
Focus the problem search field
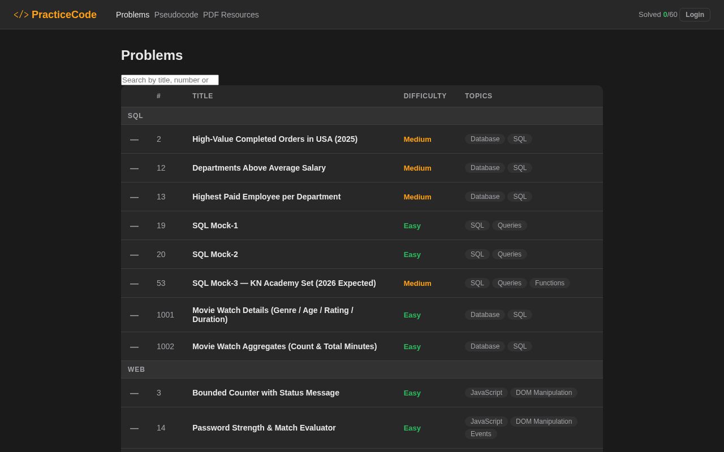[x=170, y=80]
